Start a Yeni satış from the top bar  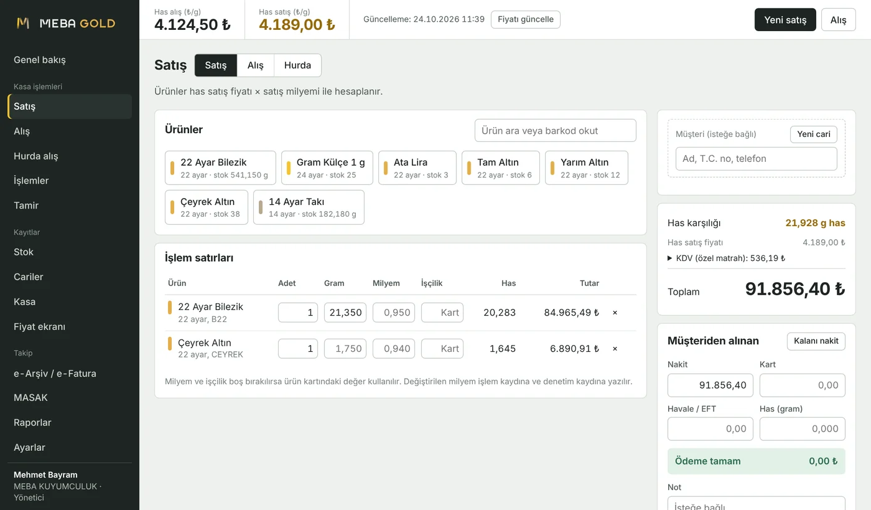pyautogui.click(x=785, y=20)
